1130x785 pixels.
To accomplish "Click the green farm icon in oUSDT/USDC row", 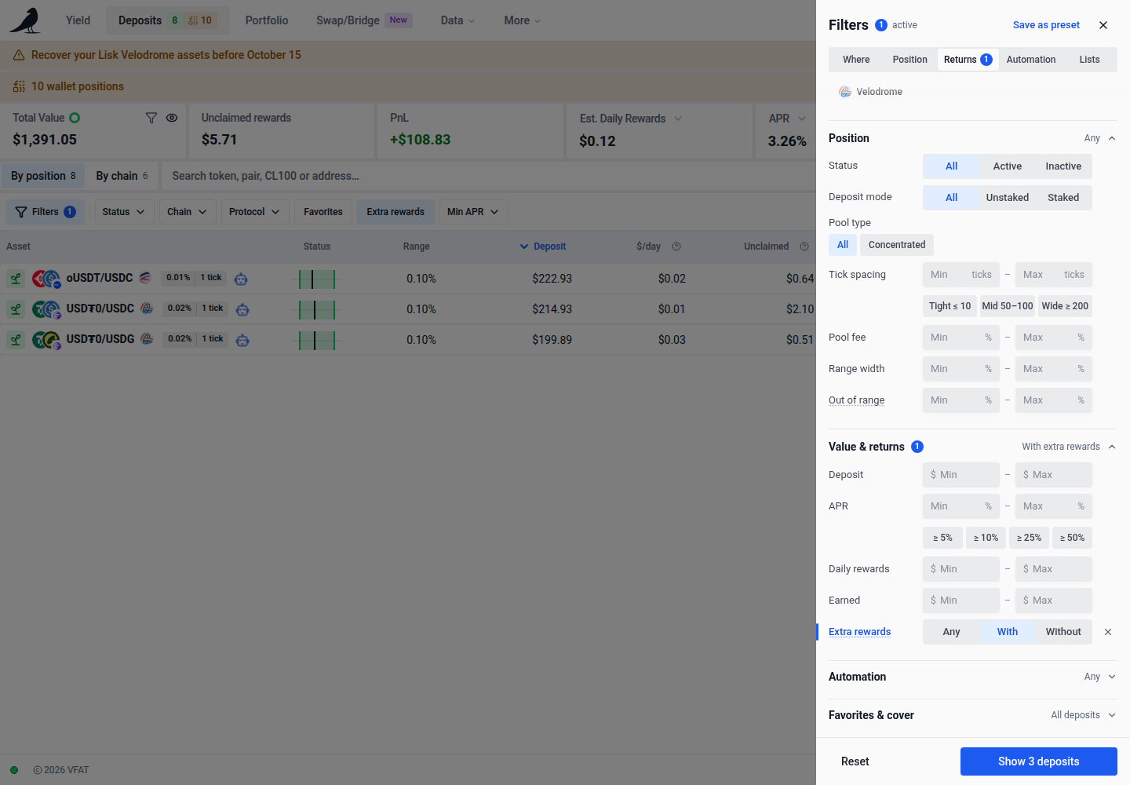I will pos(16,279).
